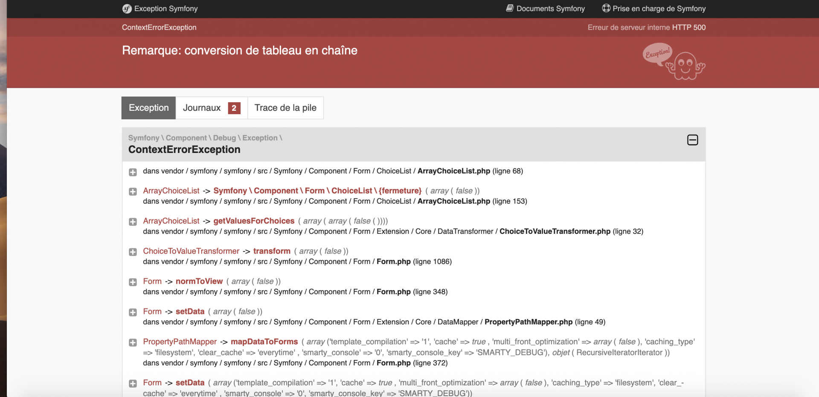The image size is (819, 397).
Task: Select the Exception tab
Action: pos(149,108)
